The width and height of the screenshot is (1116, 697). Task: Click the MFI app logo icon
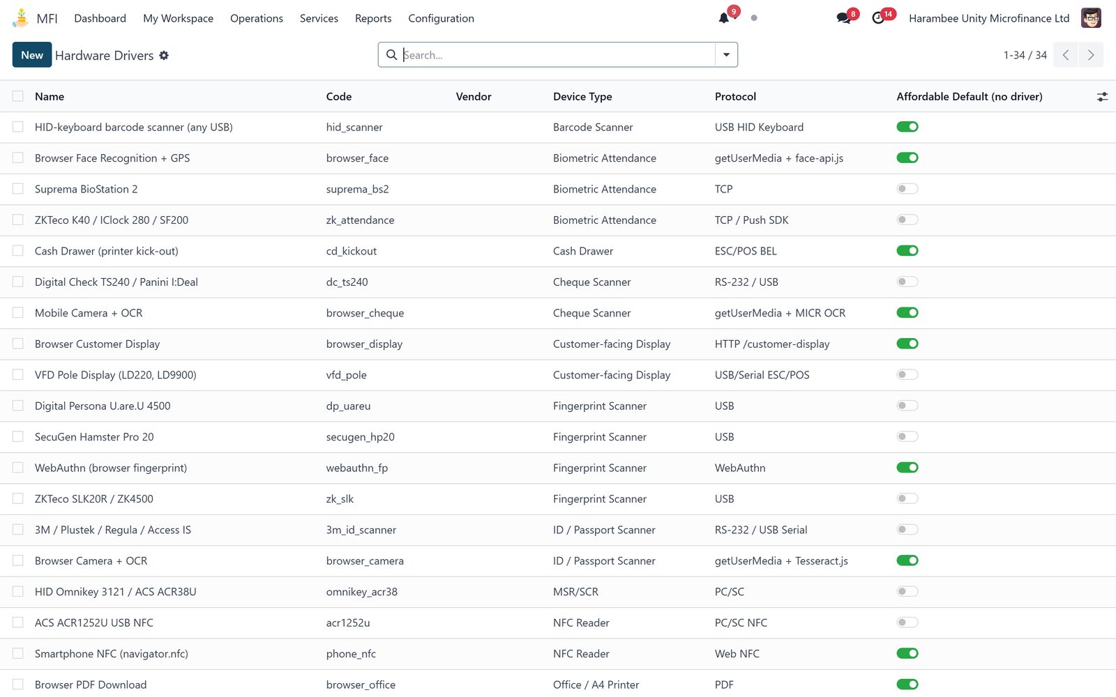click(21, 18)
